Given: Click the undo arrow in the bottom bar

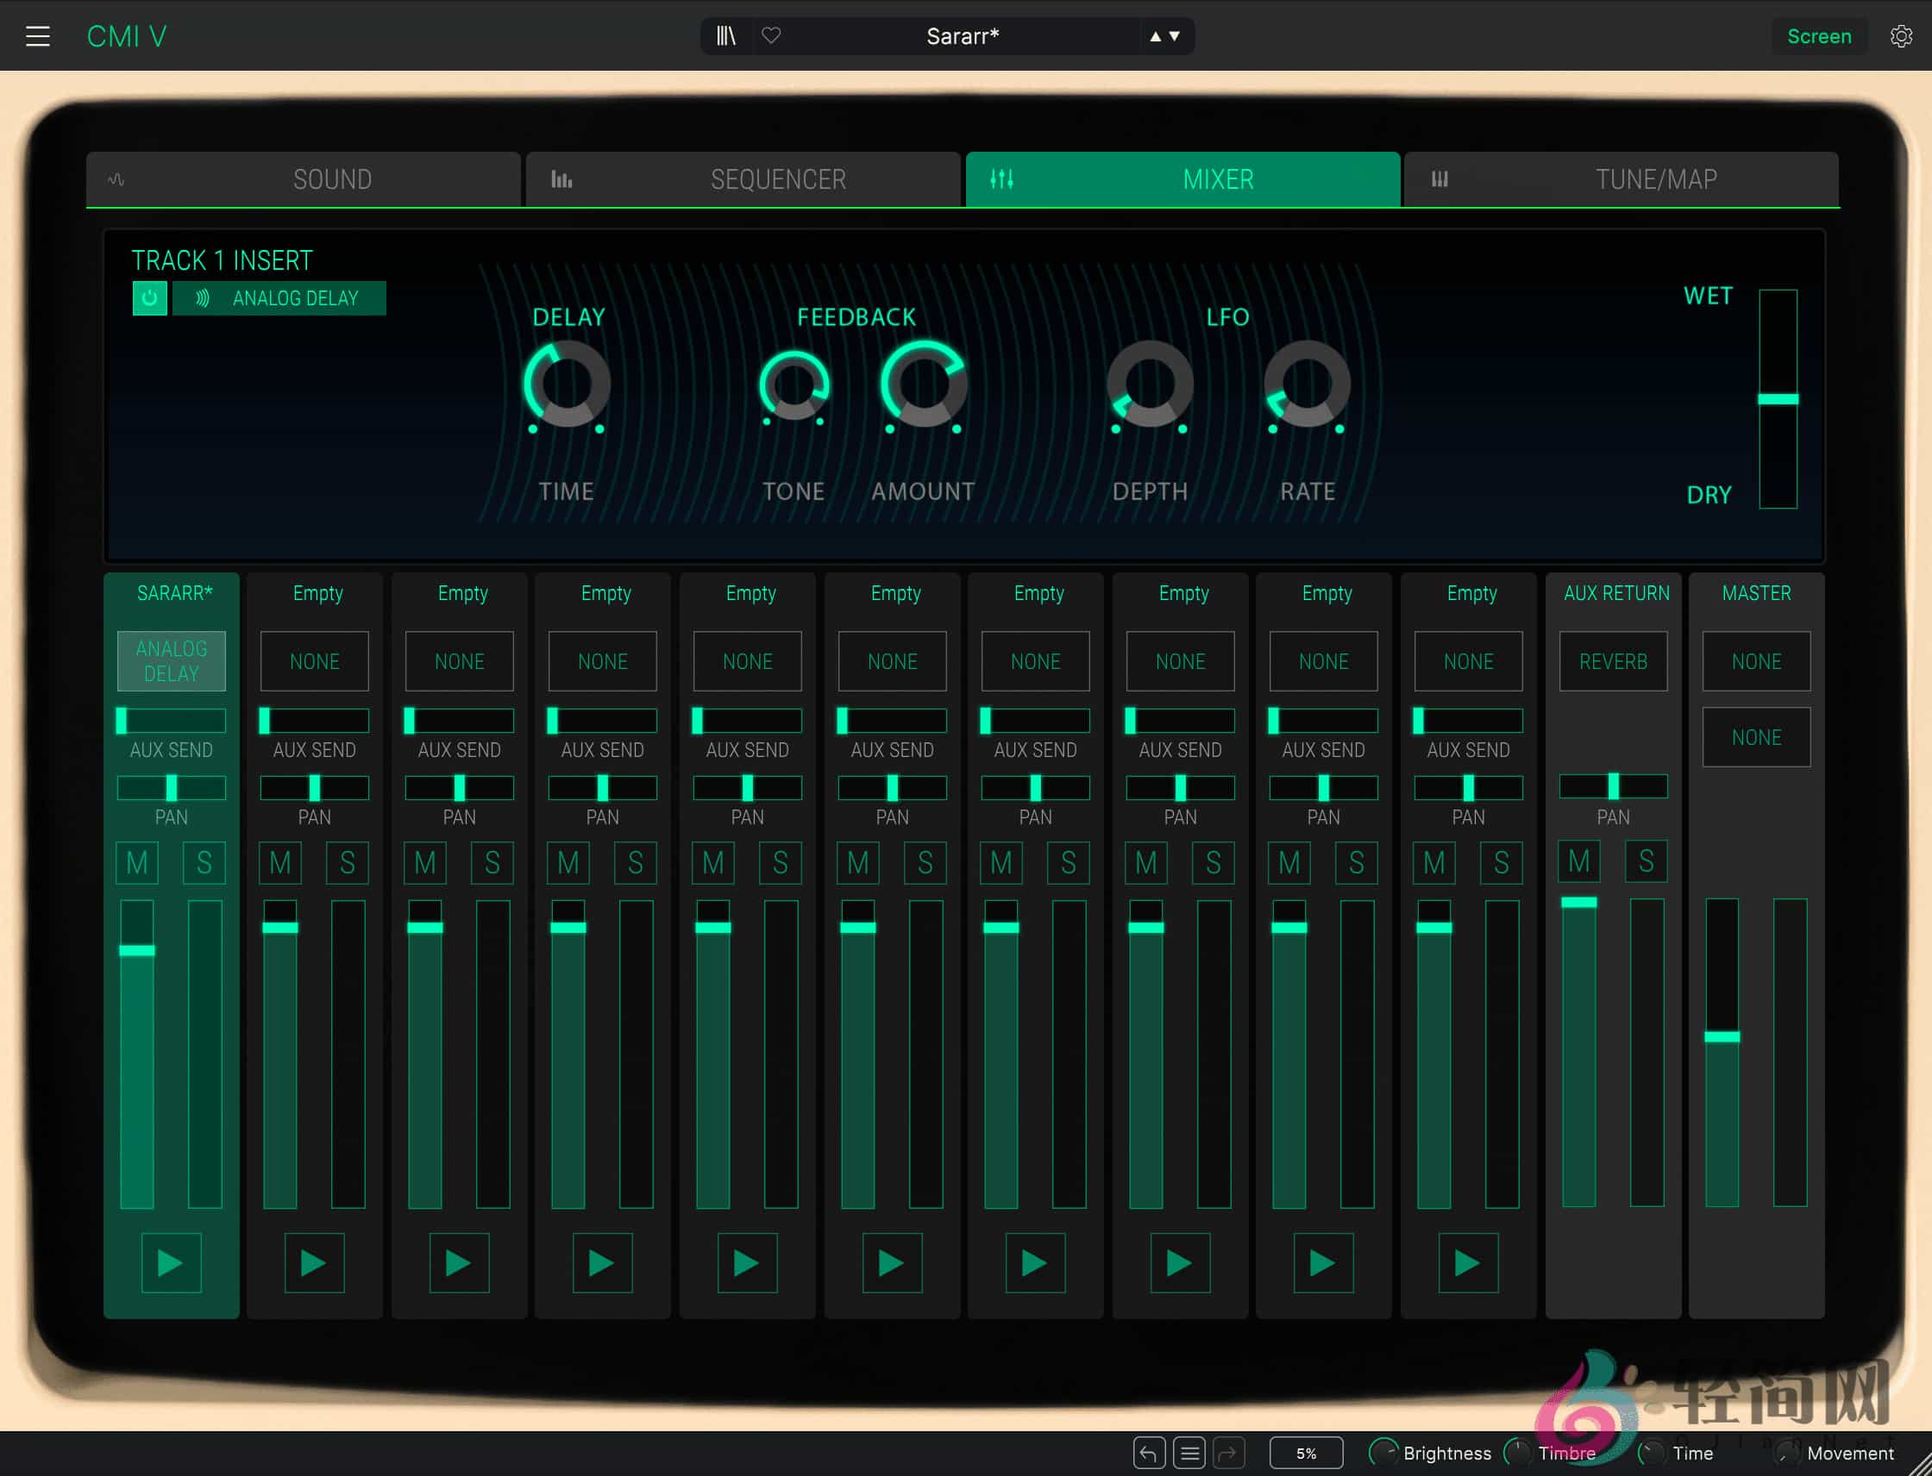Looking at the screenshot, I should [x=1149, y=1454].
